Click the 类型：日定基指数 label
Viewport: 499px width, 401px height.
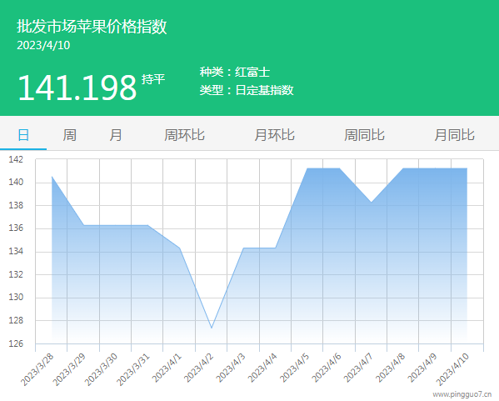pyautogui.click(x=247, y=90)
